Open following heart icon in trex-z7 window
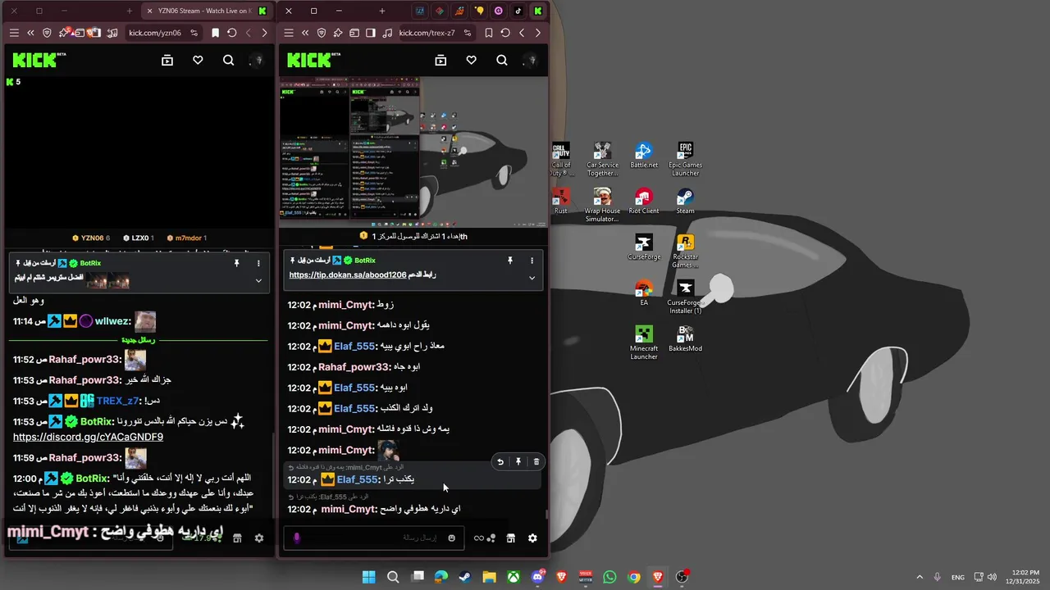 [x=471, y=60]
